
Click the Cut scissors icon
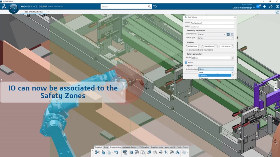[97, 152]
